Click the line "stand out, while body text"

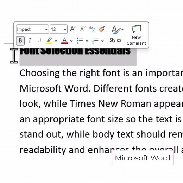[x=101, y=134]
